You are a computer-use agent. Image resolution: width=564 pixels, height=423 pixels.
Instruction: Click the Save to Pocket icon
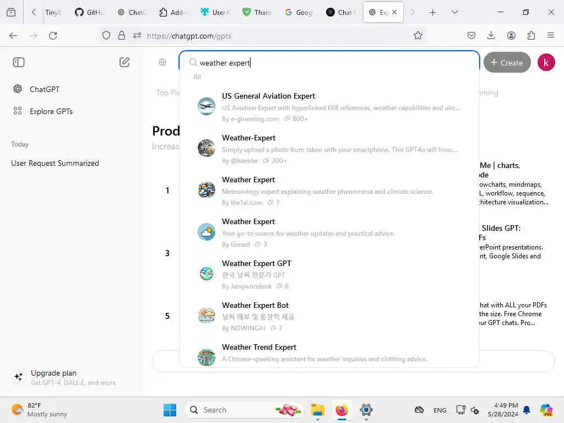[x=471, y=35]
